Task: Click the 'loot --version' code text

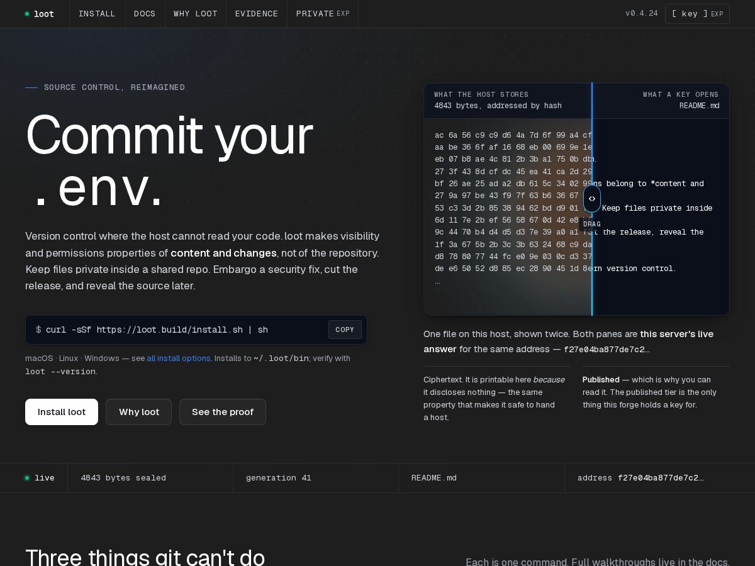Action: [60, 372]
